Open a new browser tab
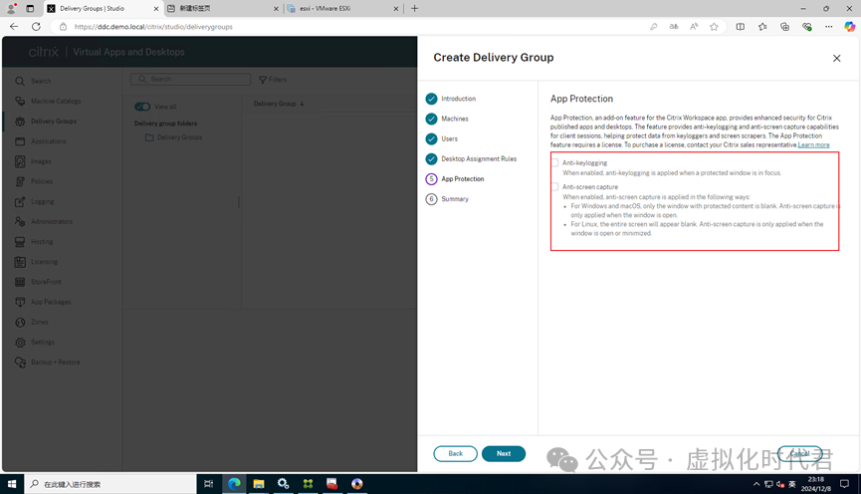 (x=415, y=8)
